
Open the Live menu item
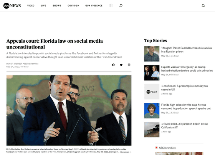tap(43, 6)
